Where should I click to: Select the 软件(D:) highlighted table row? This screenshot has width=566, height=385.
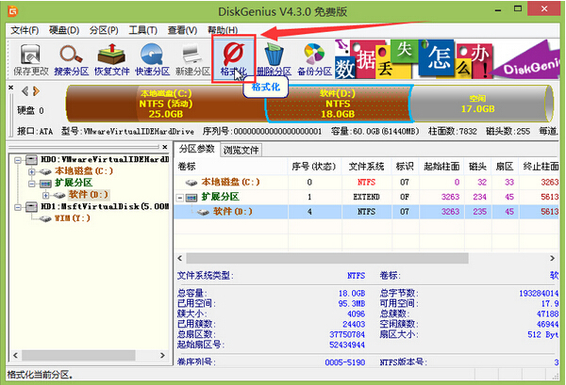(x=366, y=212)
